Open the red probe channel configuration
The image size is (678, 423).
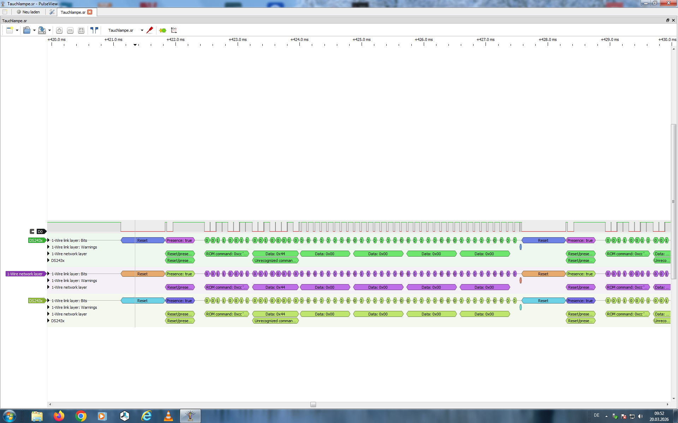click(150, 30)
